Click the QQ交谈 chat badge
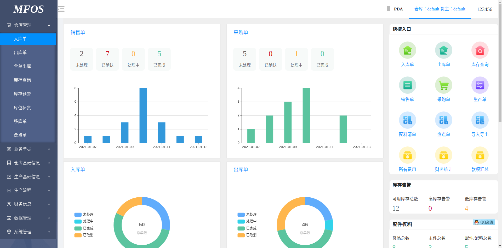 pyautogui.click(x=484, y=222)
